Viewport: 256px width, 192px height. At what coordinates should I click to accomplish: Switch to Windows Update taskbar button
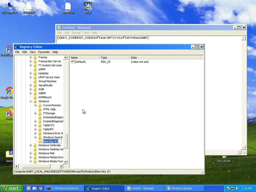pyautogui.click(x=184, y=188)
